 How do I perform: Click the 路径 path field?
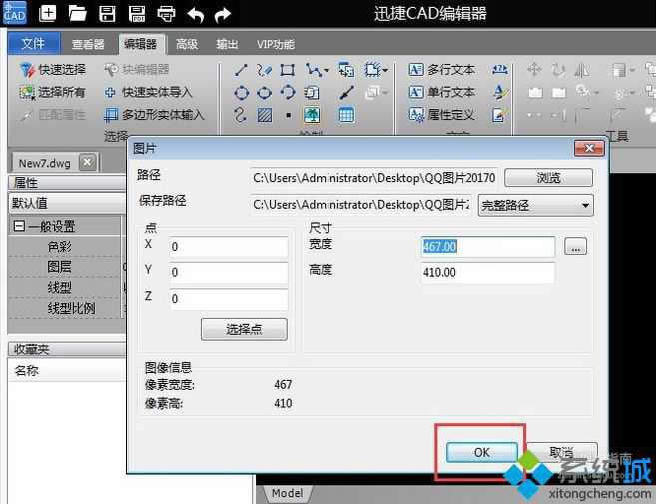373,178
